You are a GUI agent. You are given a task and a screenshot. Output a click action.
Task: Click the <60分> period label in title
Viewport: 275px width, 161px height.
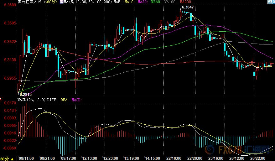pos(52,2)
